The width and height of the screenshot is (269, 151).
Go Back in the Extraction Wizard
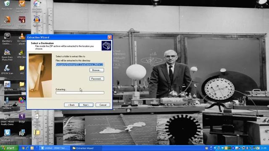coord(71,105)
